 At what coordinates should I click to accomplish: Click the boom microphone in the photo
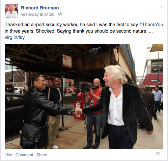tap(94, 51)
